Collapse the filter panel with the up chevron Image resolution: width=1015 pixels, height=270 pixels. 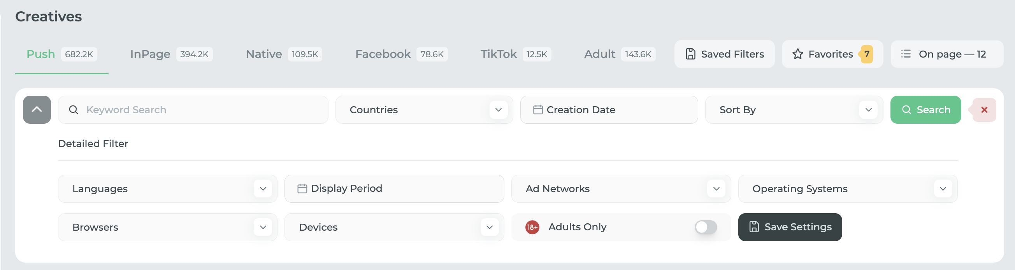[37, 110]
